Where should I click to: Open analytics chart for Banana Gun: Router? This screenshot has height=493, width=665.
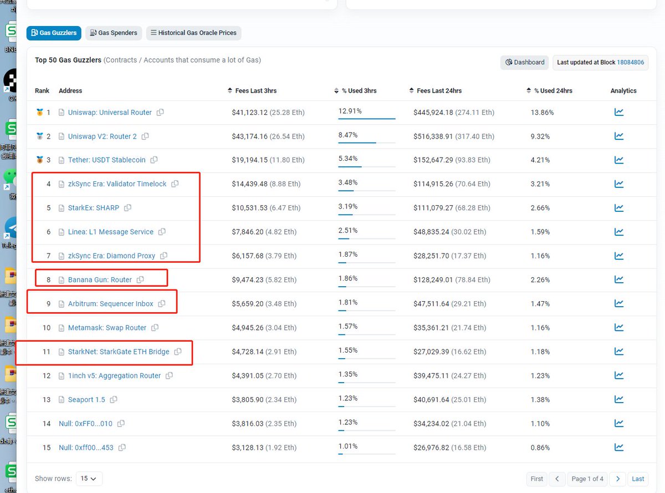[619, 279]
